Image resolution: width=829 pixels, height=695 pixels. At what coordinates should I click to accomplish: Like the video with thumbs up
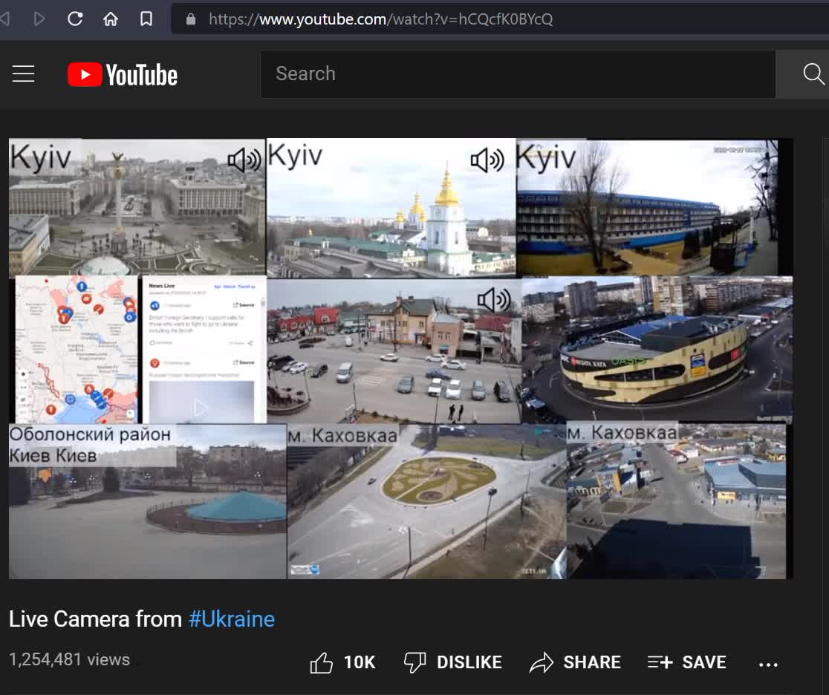tap(321, 662)
